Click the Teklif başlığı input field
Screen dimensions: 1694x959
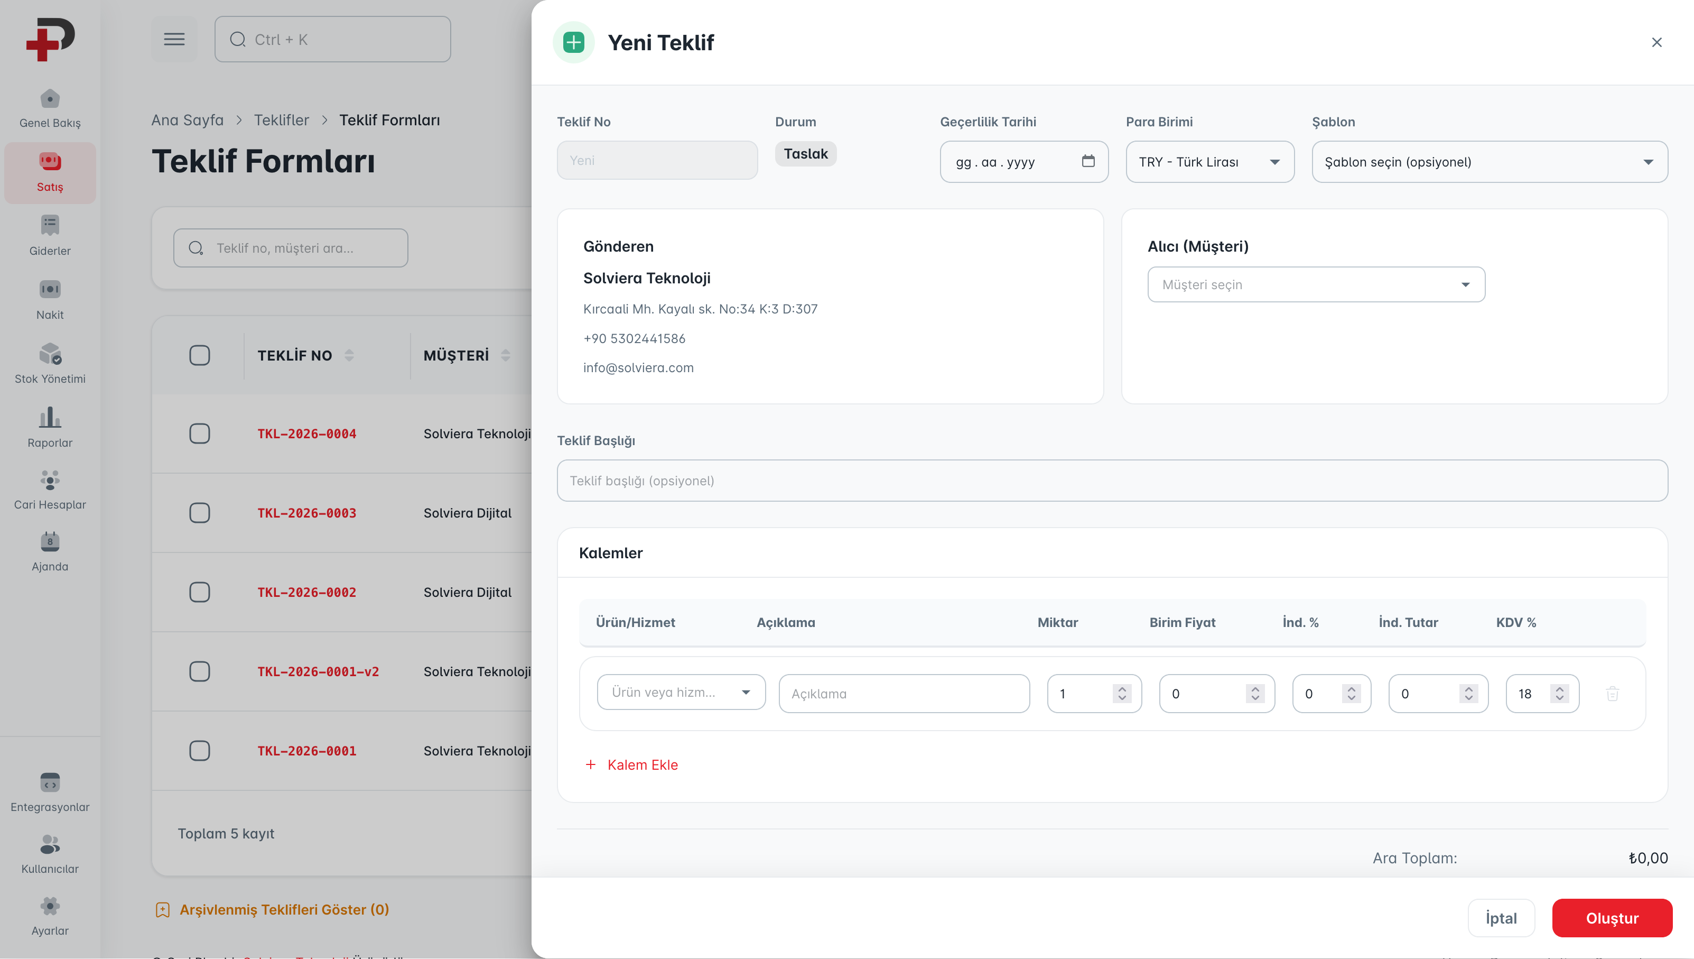[x=1112, y=481]
